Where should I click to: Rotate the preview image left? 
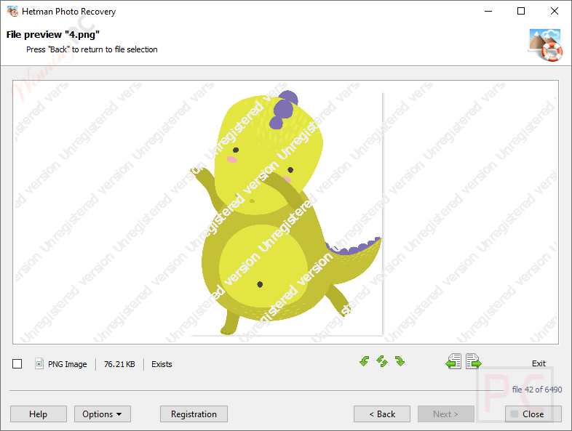pos(364,361)
